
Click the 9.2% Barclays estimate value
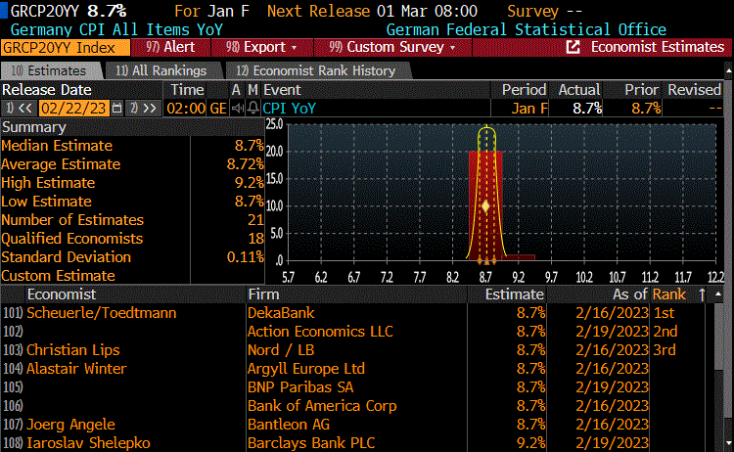530,443
